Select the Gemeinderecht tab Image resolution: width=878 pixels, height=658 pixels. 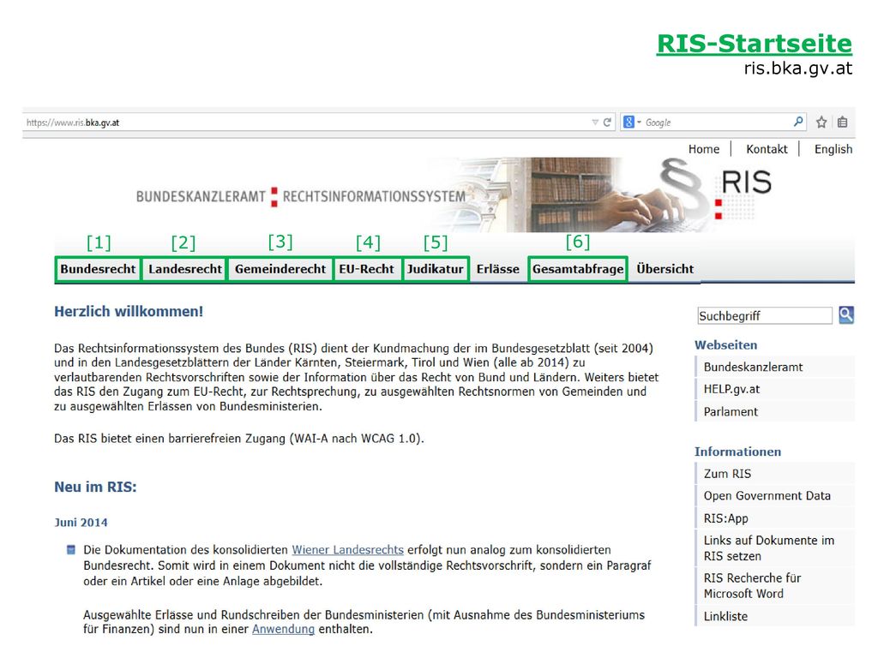click(280, 269)
